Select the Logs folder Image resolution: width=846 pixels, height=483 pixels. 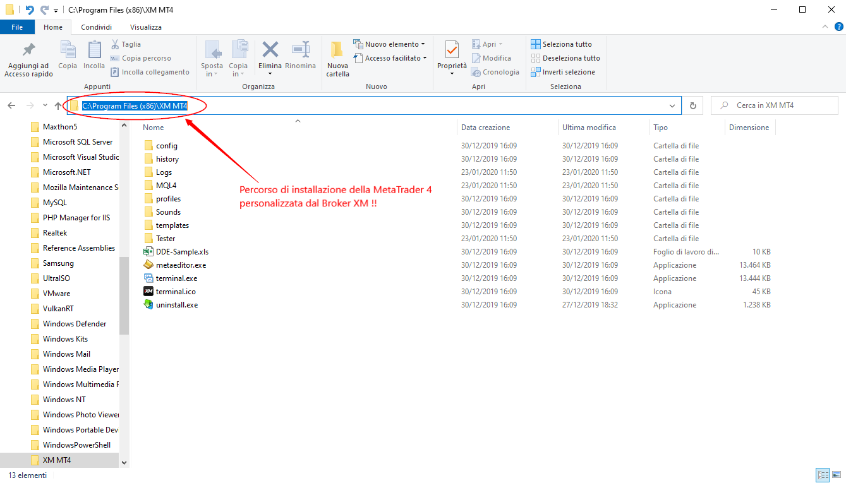(x=158, y=172)
